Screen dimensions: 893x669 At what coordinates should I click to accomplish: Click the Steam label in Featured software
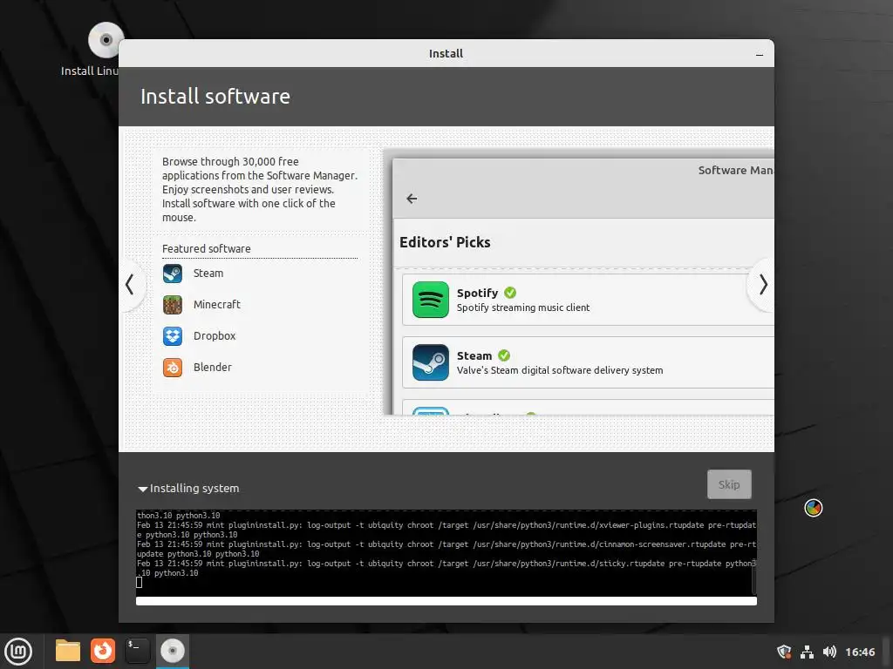tap(208, 274)
